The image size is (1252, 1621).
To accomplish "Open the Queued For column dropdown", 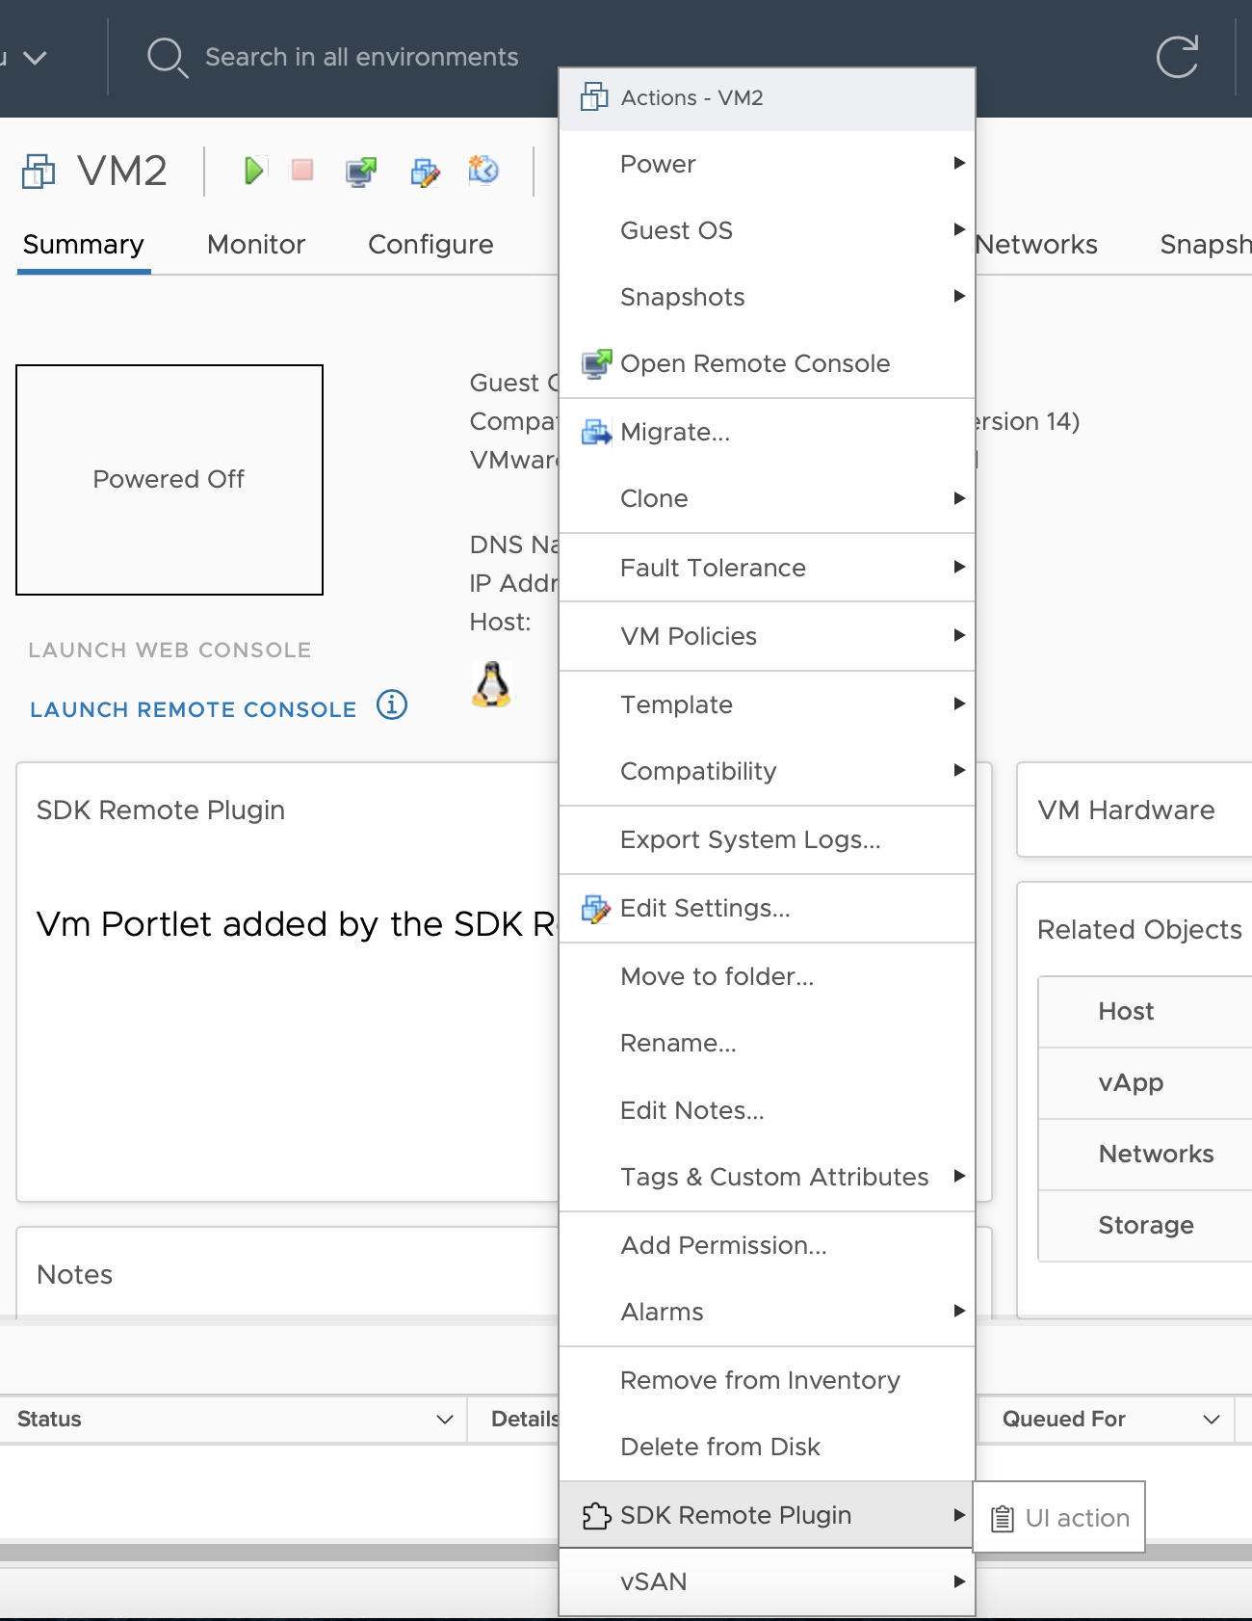I will (1212, 1419).
